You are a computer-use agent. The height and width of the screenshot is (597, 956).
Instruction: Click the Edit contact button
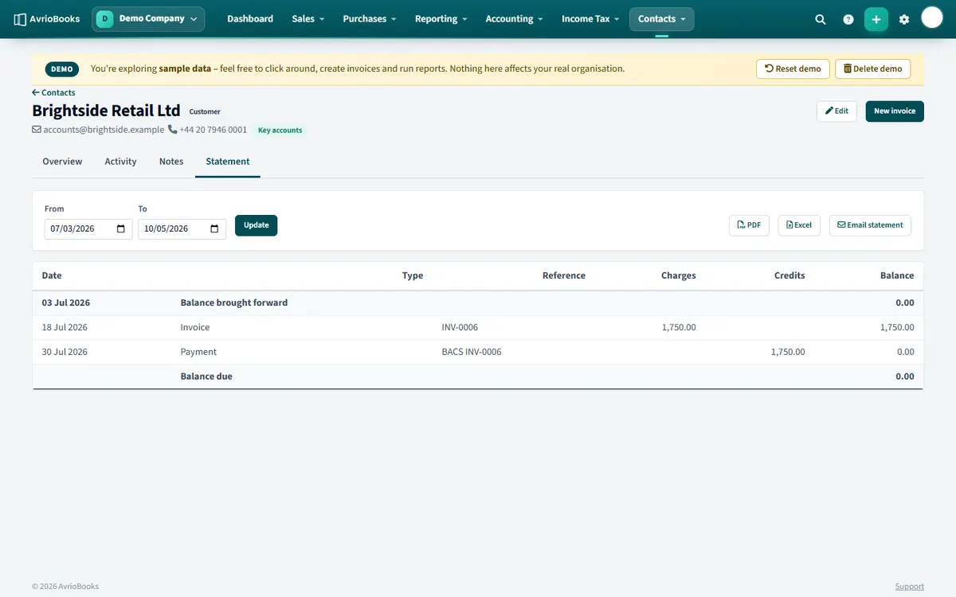(x=836, y=111)
